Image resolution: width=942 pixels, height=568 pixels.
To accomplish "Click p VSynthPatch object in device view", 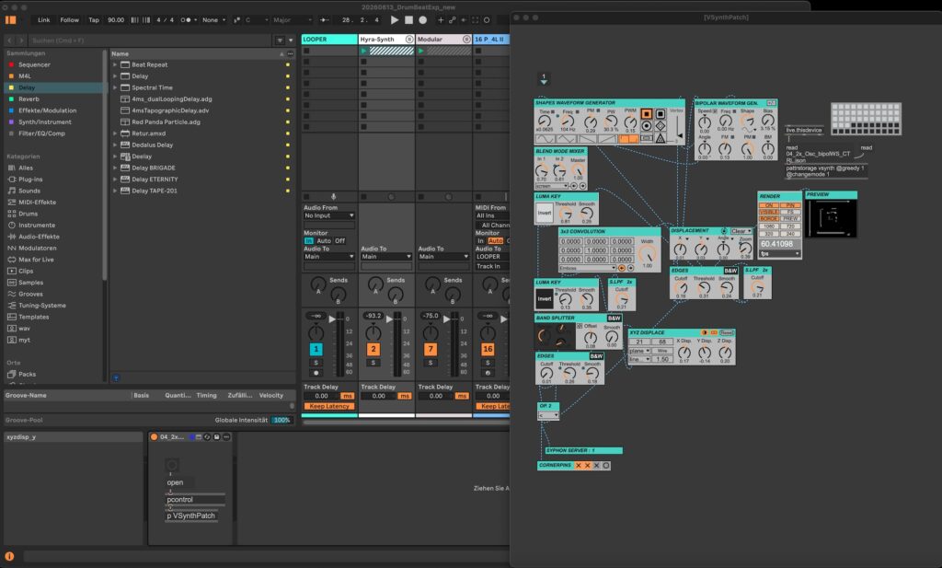I will click(191, 516).
